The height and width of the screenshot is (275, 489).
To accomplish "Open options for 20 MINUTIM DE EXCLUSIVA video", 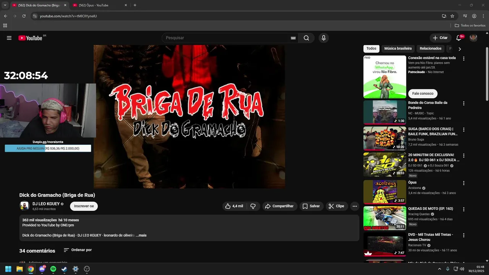I will point(464,155).
